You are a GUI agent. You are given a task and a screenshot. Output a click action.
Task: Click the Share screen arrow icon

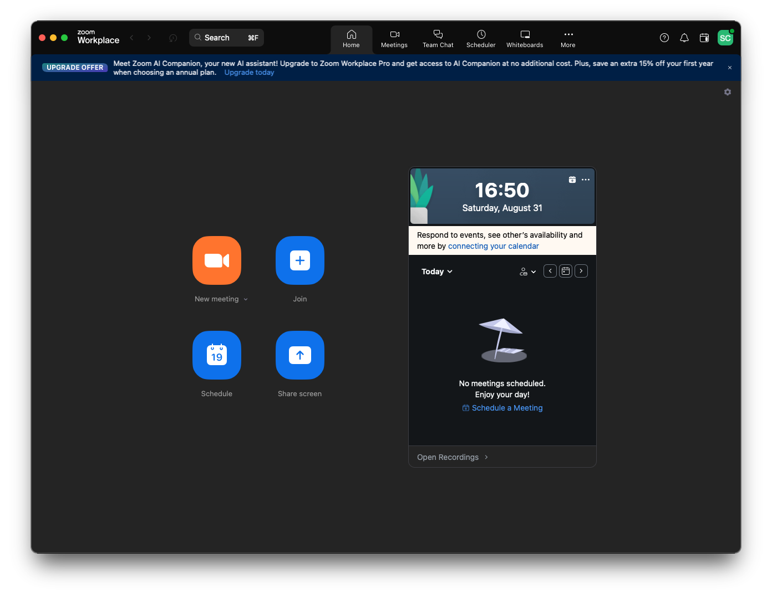(x=300, y=355)
